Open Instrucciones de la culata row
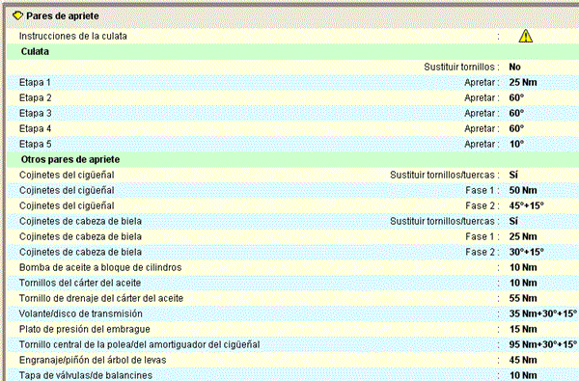Image resolution: width=579 pixels, height=381 pixels. point(292,37)
